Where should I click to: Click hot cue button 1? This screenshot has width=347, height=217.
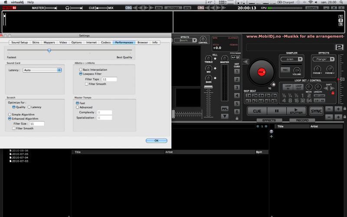click(237, 72)
